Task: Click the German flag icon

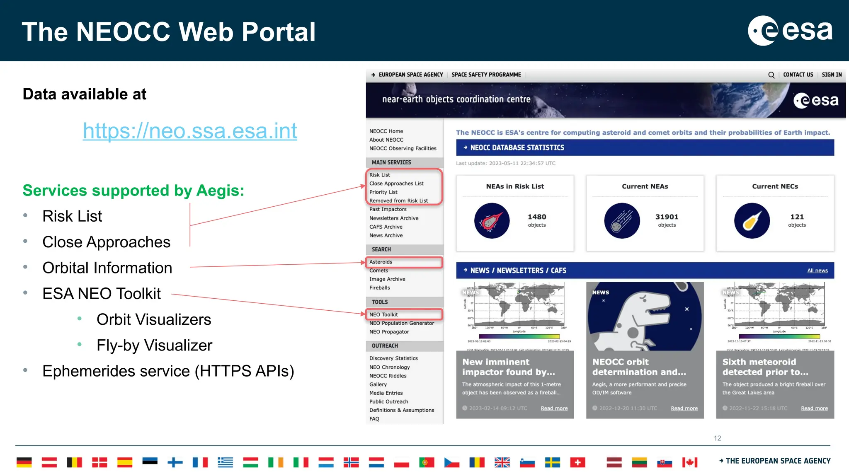Action: pos(24,462)
